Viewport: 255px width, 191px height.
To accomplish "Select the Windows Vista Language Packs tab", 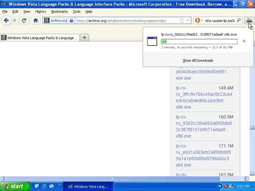I will point(40,38).
